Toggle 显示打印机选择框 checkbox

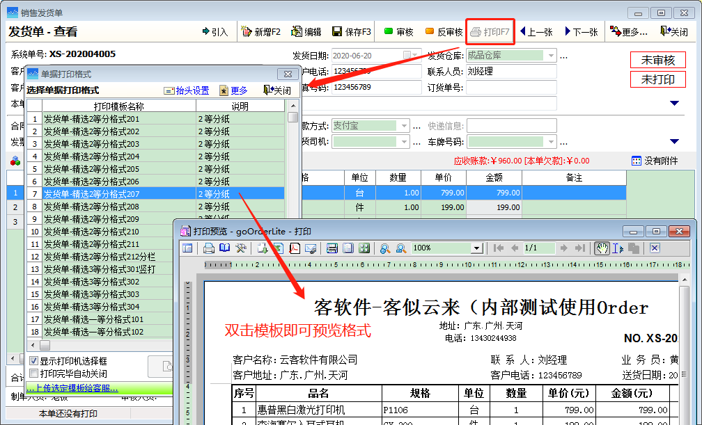33,360
